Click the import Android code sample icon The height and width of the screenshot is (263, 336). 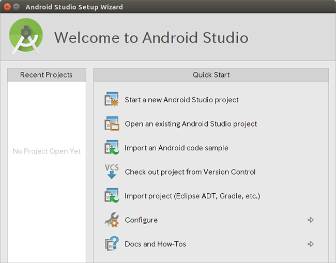click(112, 148)
